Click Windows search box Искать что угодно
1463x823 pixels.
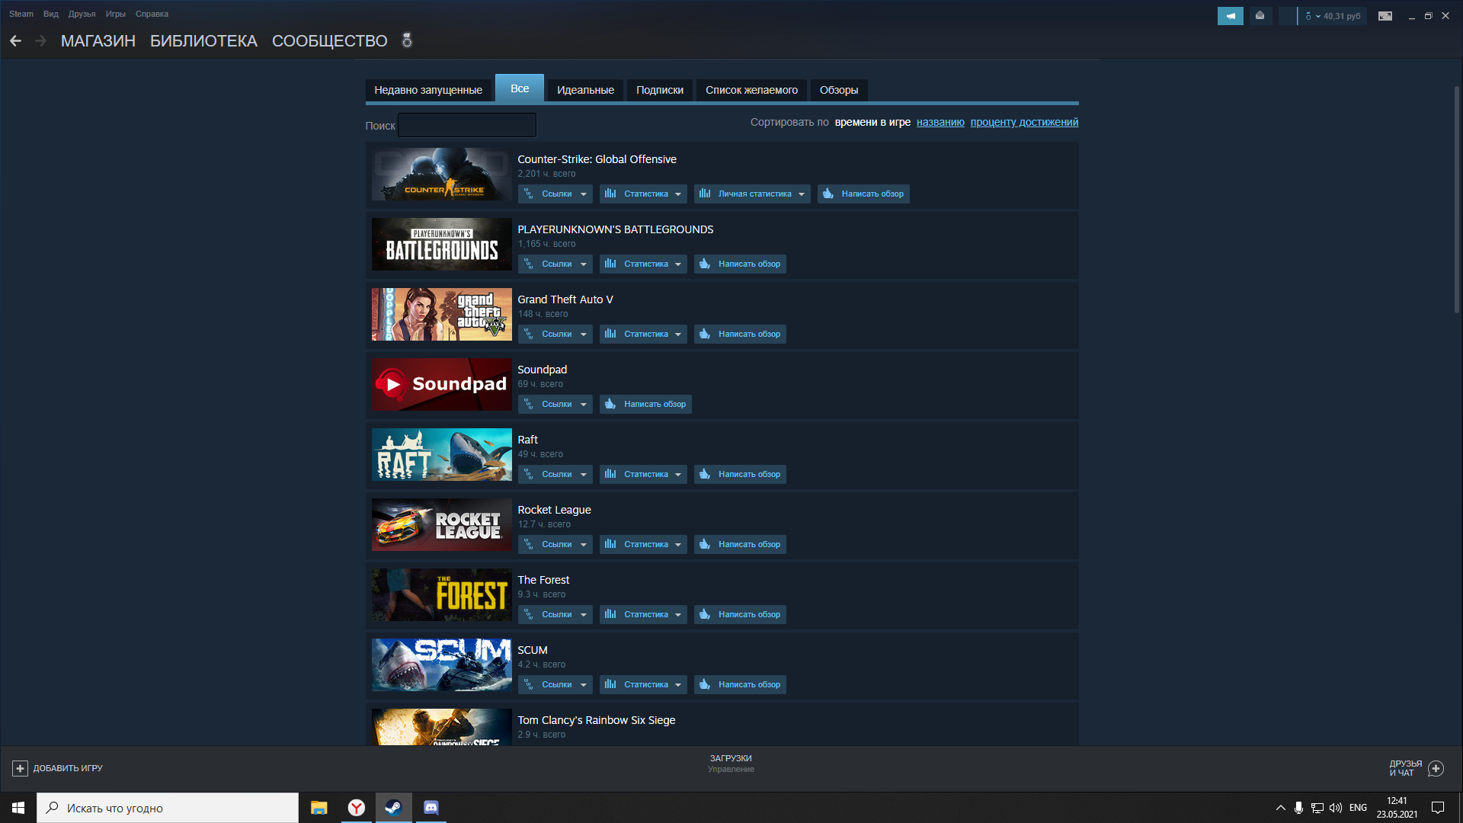coord(168,808)
